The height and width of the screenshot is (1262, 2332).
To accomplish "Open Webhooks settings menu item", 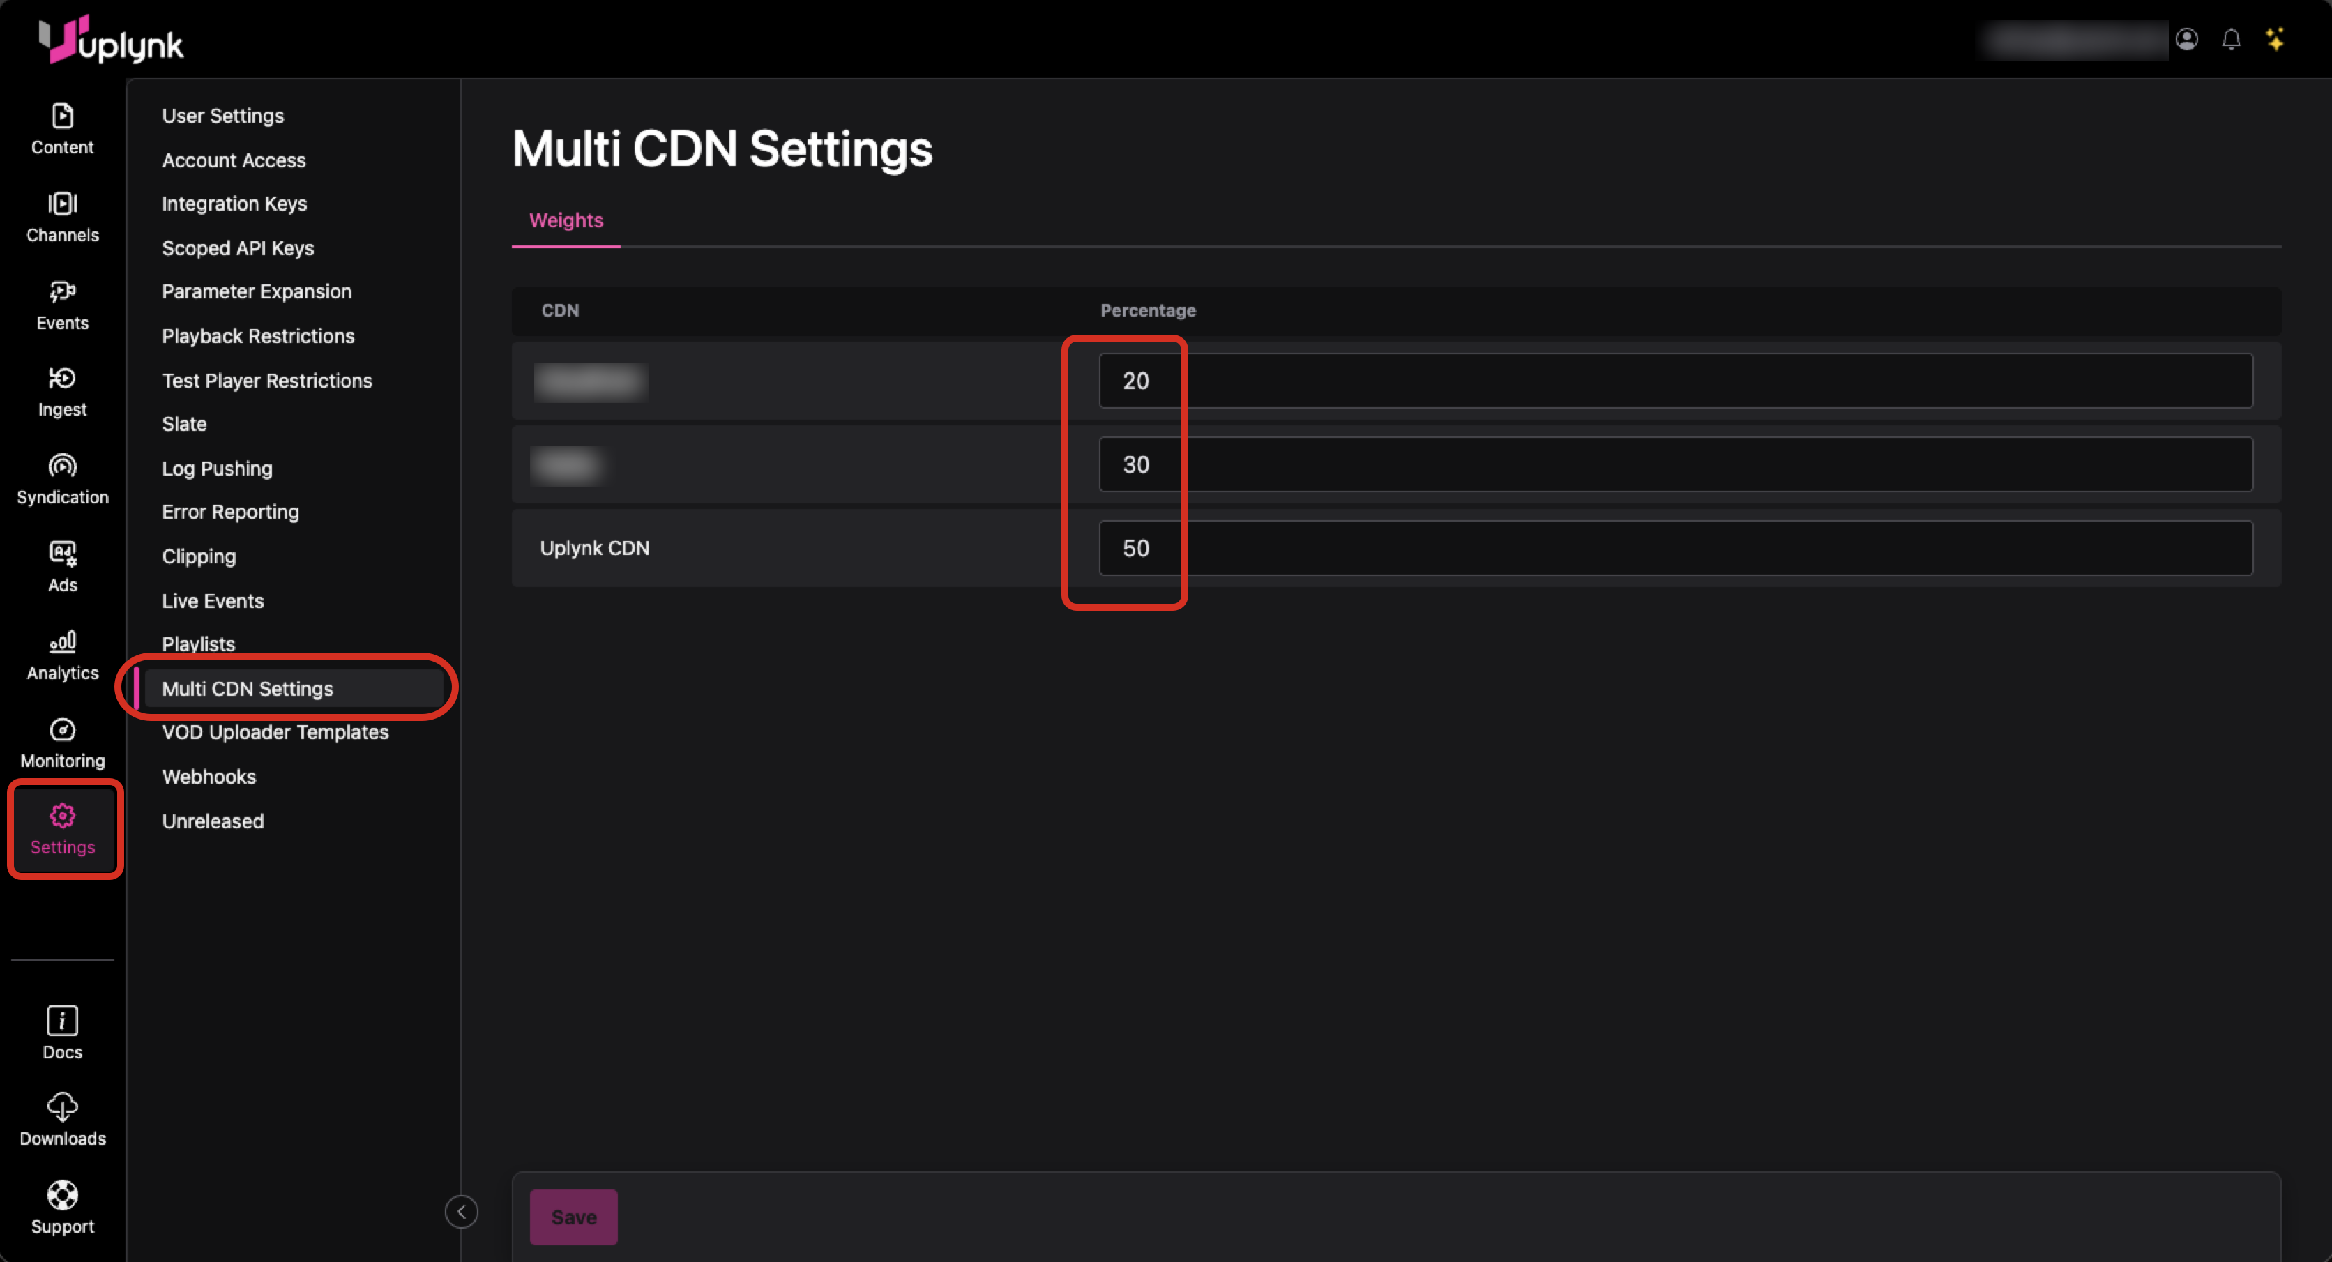I will [209, 777].
